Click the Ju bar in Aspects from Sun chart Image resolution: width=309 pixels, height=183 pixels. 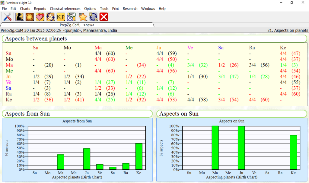[x=87, y=159]
